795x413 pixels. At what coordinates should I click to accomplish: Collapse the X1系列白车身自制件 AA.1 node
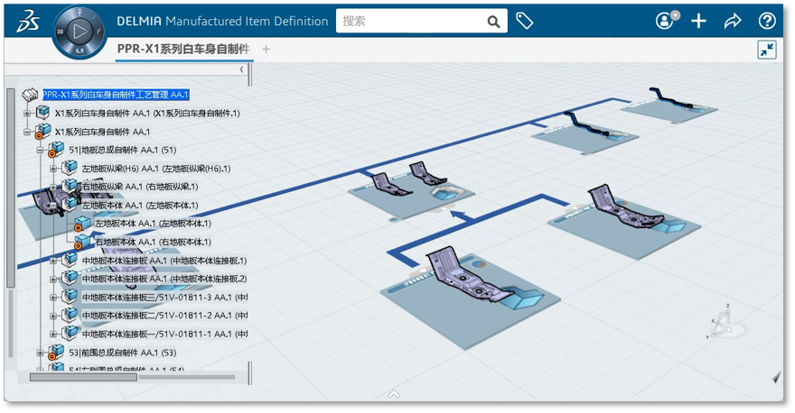tap(27, 132)
